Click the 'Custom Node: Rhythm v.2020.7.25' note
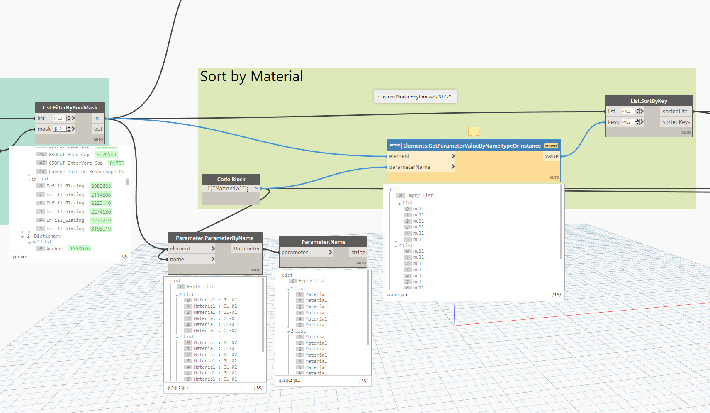 (x=415, y=97)
